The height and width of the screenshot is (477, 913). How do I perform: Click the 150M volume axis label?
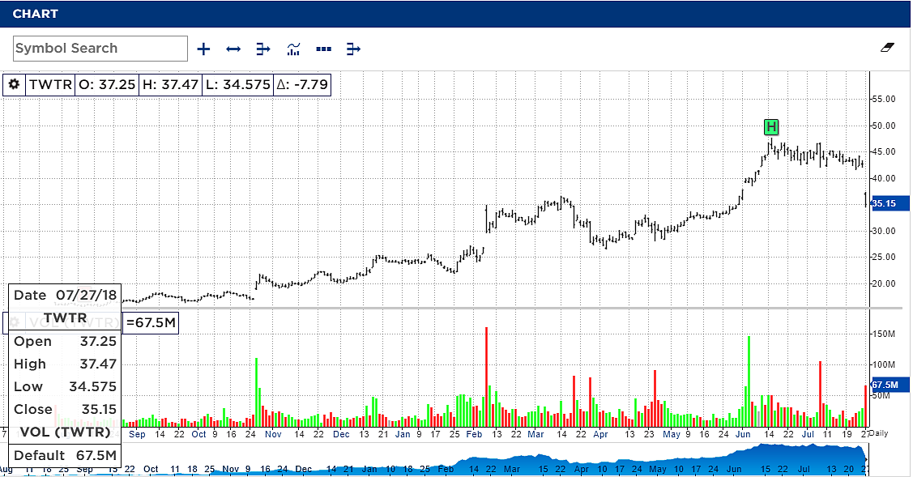883,334
